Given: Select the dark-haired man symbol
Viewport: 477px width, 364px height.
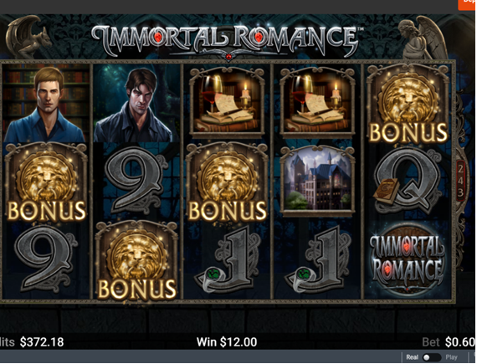Looking at the screenshot, I should point(136,104).
